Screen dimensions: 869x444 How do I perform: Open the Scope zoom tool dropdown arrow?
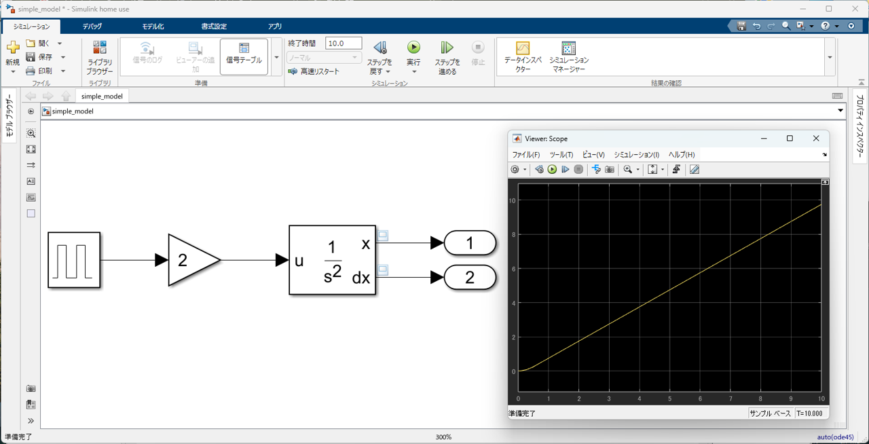[x=638, y=170]
